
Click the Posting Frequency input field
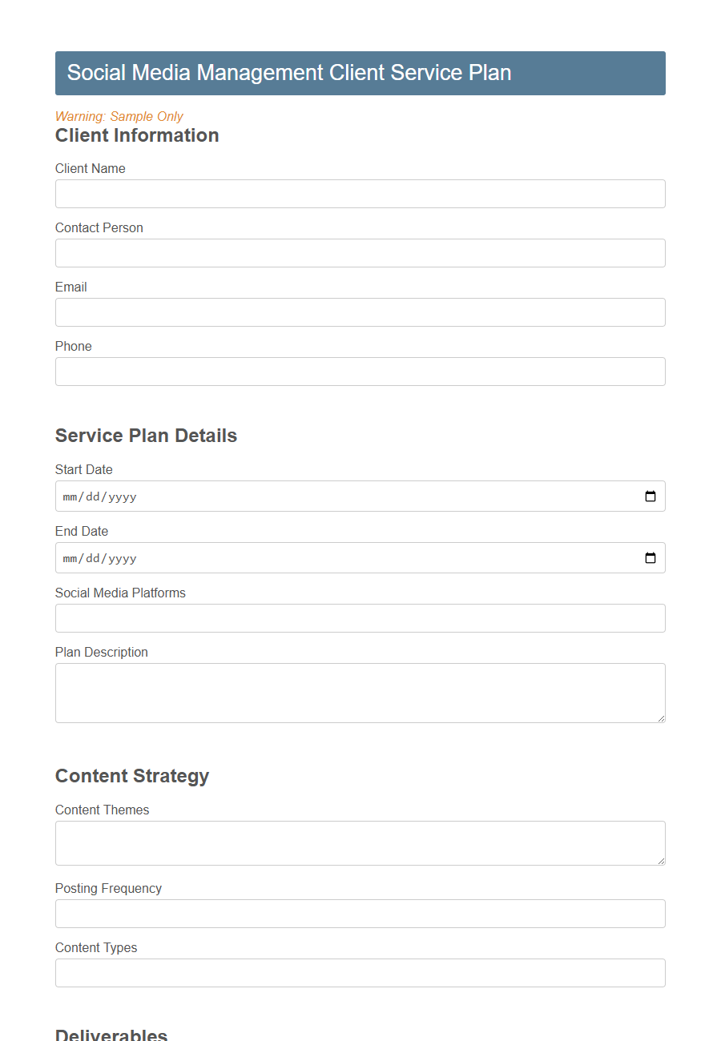tap(359, 914)
